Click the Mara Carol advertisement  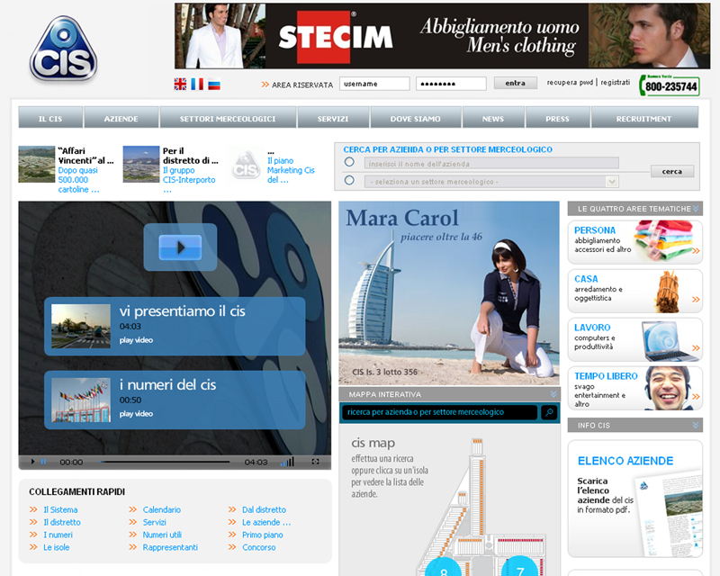click(449, 293)
